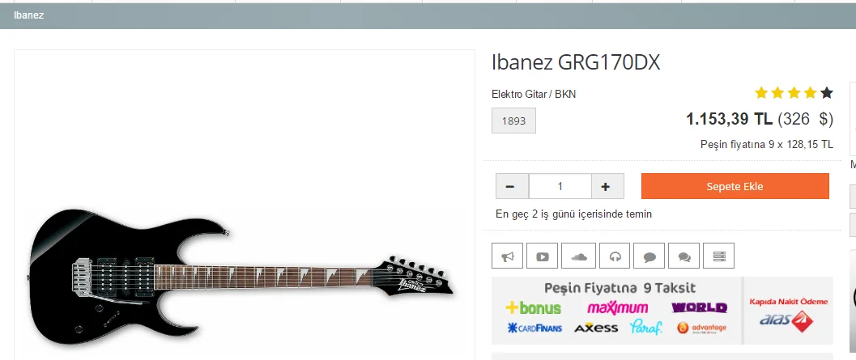The image size is (856, 360).
Task: Open the double speech bubbles discussion icon
Action: point(684,256)
